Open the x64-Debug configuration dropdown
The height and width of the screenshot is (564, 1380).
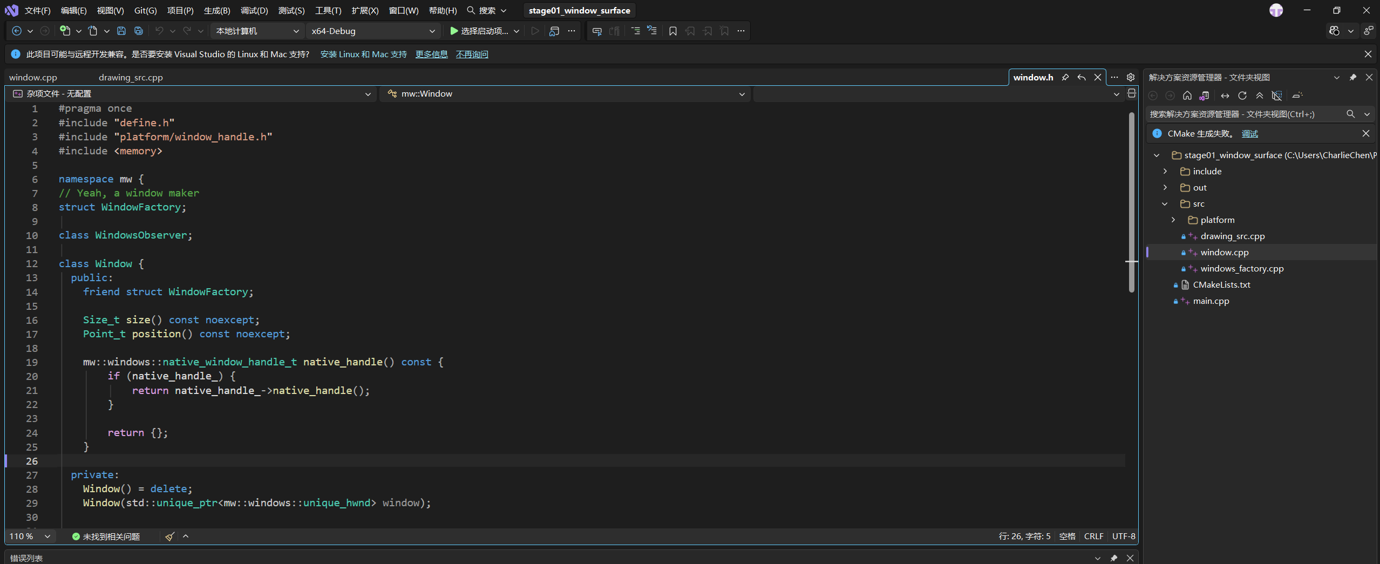pyautogui.click(x=373, y=31)
